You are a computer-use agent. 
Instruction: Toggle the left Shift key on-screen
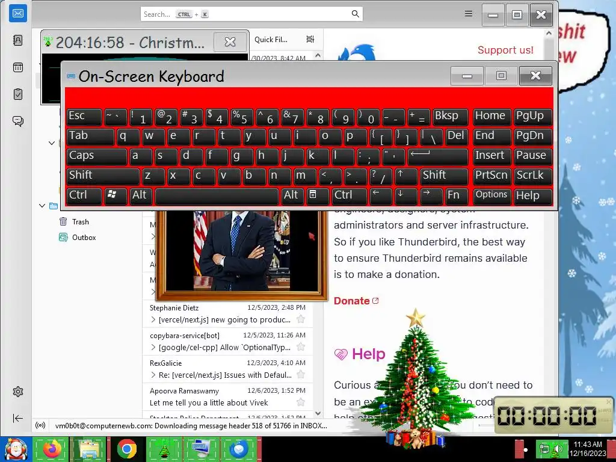103,176
